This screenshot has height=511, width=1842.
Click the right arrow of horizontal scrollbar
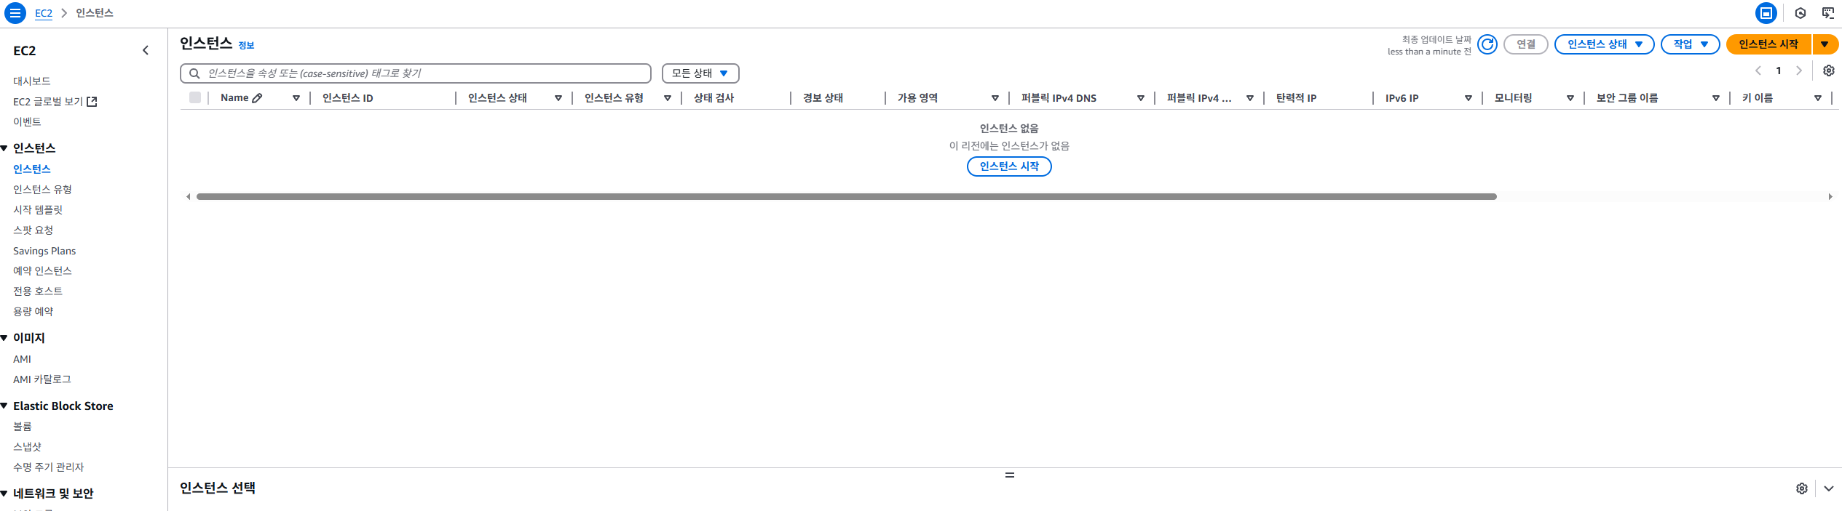1830,196
